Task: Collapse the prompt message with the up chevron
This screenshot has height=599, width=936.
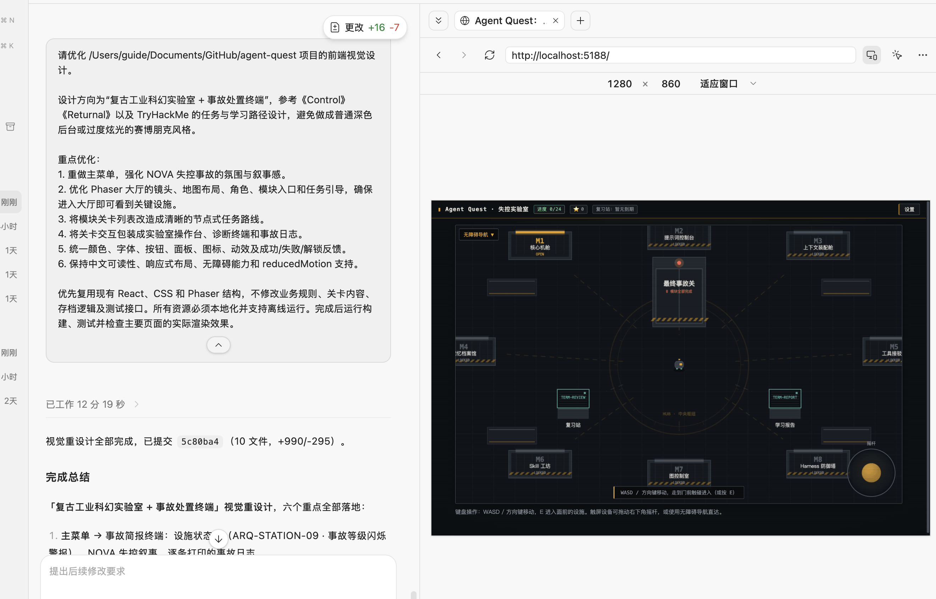Action: click(x=219, y=345)
